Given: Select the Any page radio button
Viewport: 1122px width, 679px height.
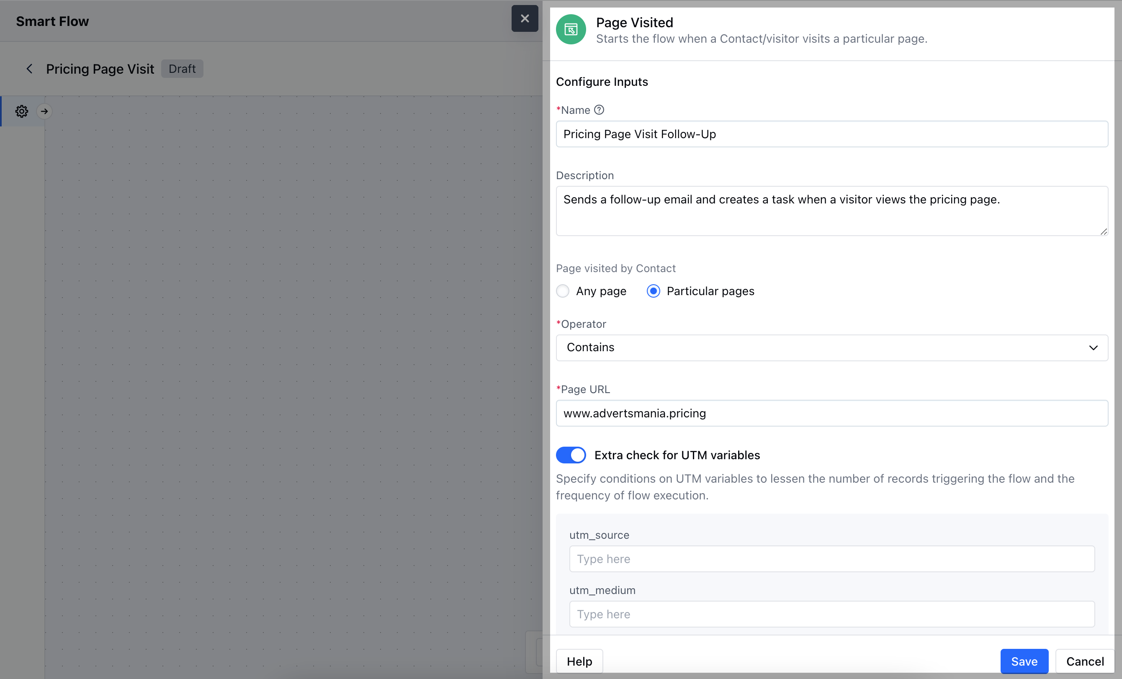Looking at the screenshot, I should pyautogui.click(x=563, y=291).
